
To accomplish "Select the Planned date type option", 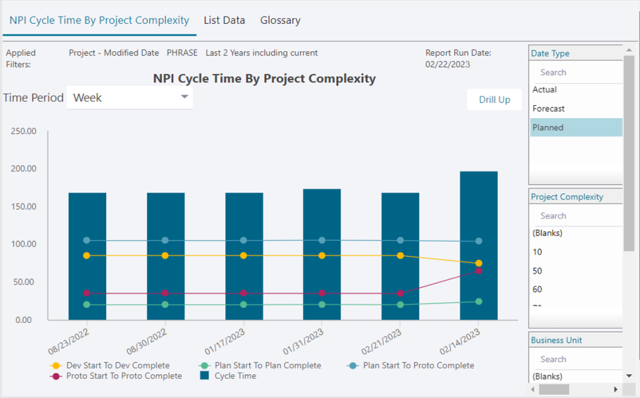I will 576,128.
